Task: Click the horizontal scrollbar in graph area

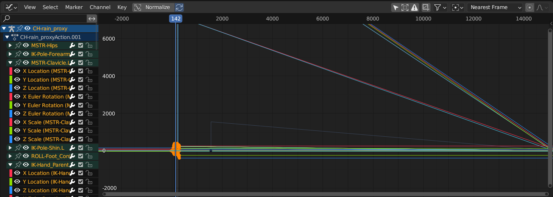Action: pos(325,194)
